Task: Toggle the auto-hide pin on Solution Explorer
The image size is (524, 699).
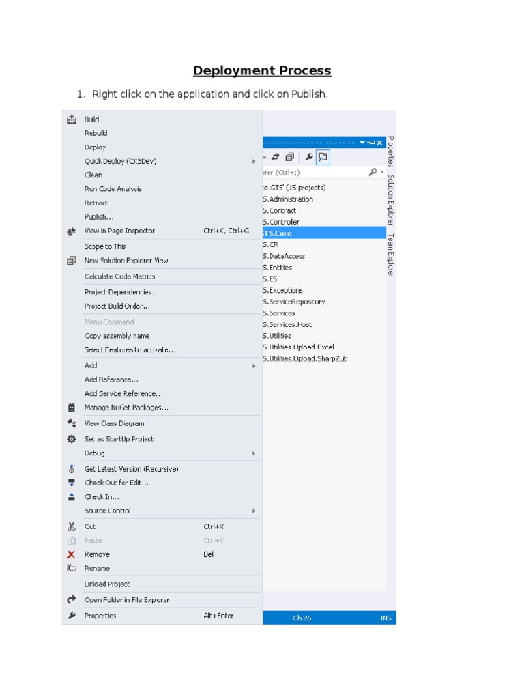Action: 370,143
